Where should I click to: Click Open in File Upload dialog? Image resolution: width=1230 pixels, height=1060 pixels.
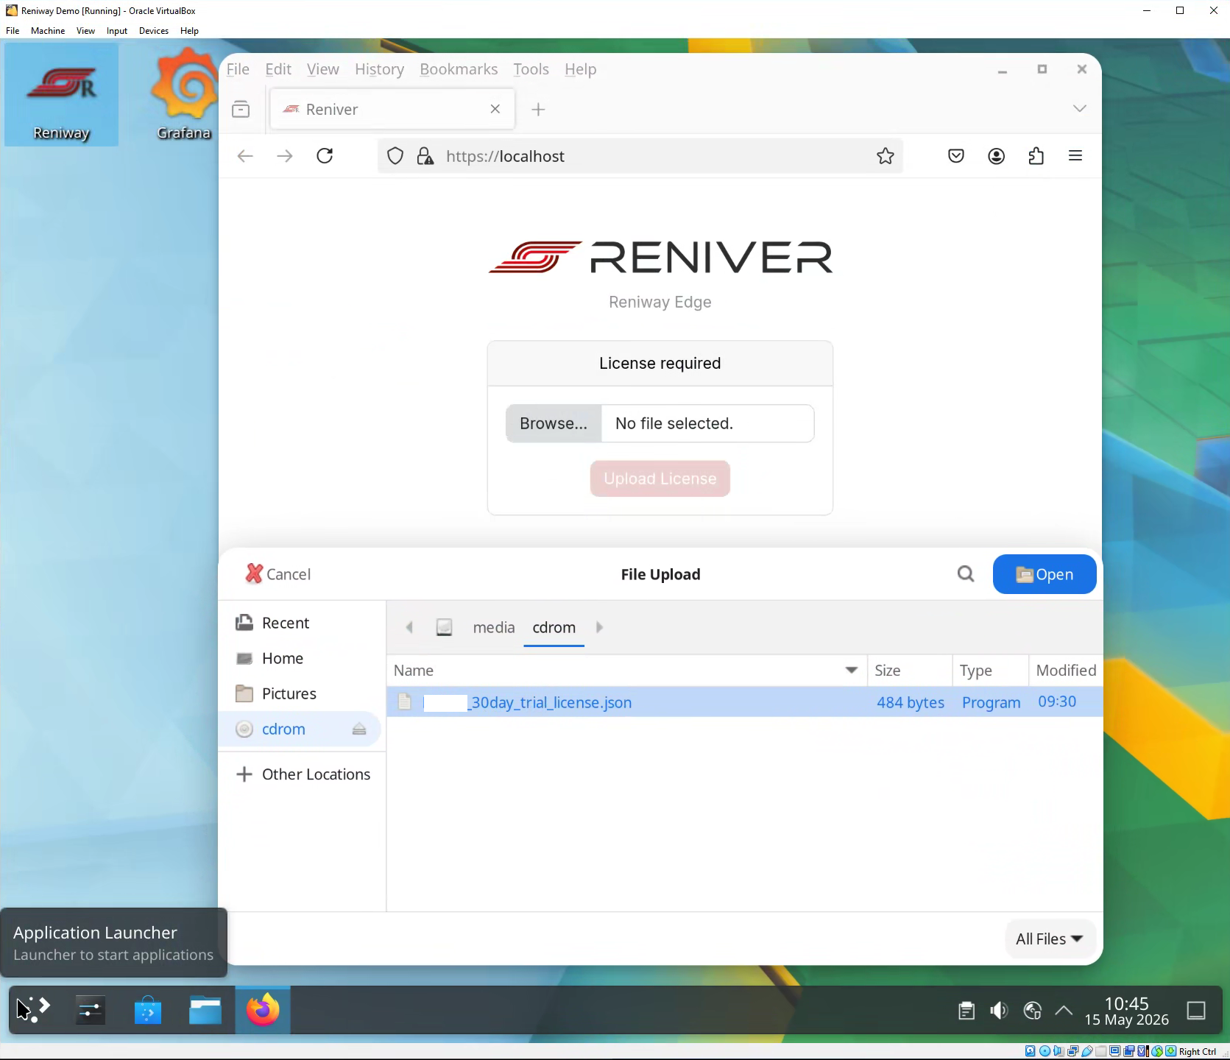pos(1045,574)
